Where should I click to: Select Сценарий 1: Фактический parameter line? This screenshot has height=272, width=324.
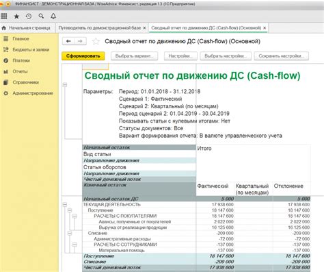[x=150, y=99]
